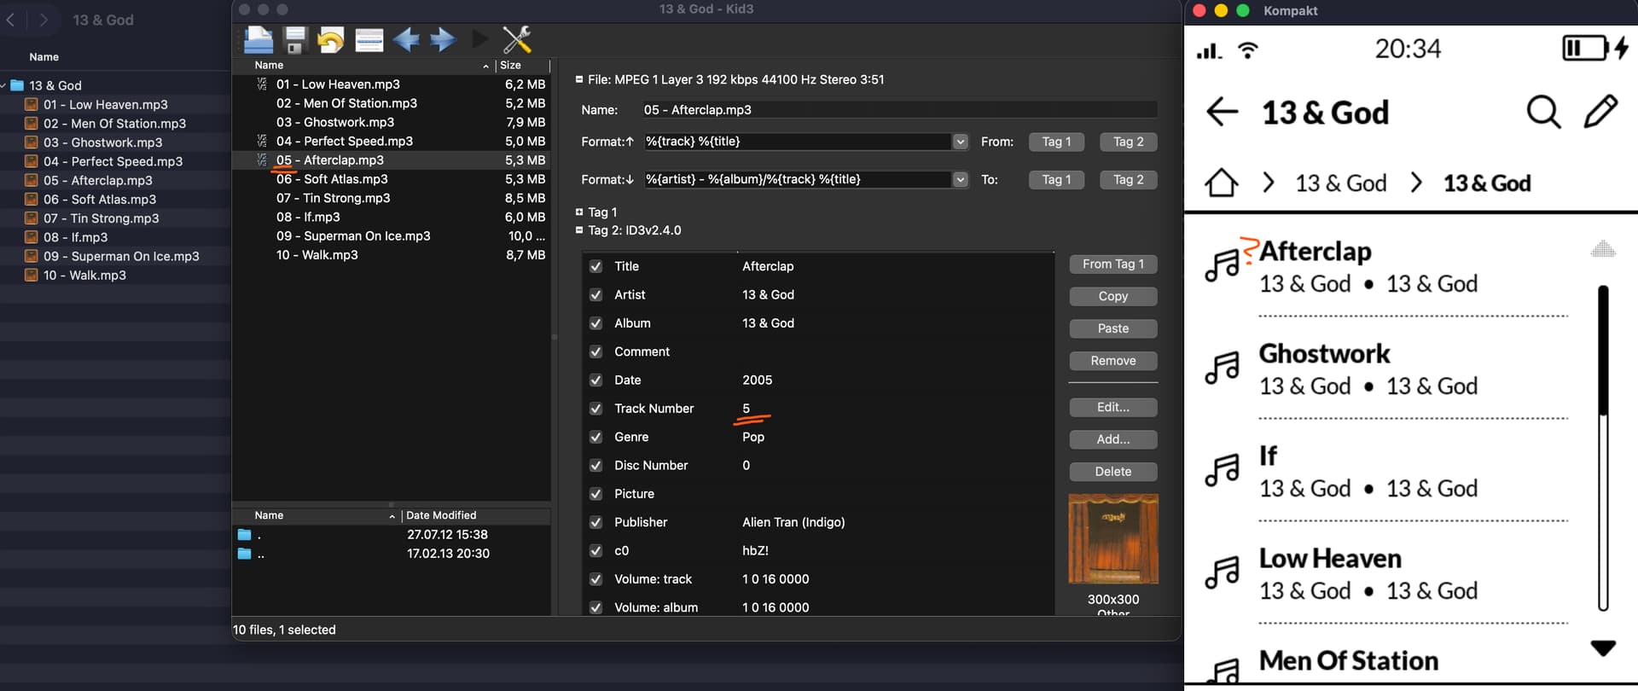The image size is (1638, 691).
Task: Click the From Tag 1 button
Action: (x=1112, y=264)
